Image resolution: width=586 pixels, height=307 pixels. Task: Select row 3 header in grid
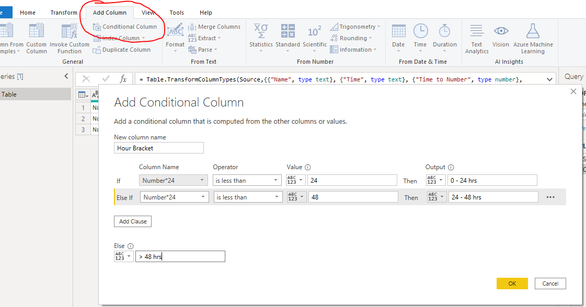pos(83,129)
